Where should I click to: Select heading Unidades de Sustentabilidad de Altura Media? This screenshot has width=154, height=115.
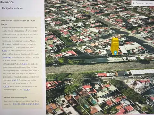pyautogui.click(x=18, y=22)
